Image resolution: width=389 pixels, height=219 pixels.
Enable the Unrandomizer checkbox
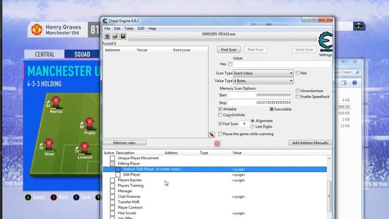[298, 91]
